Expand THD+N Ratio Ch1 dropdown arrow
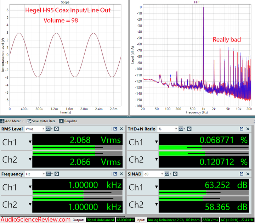This screenshot has width=255, height=223. tap(157, 142)
